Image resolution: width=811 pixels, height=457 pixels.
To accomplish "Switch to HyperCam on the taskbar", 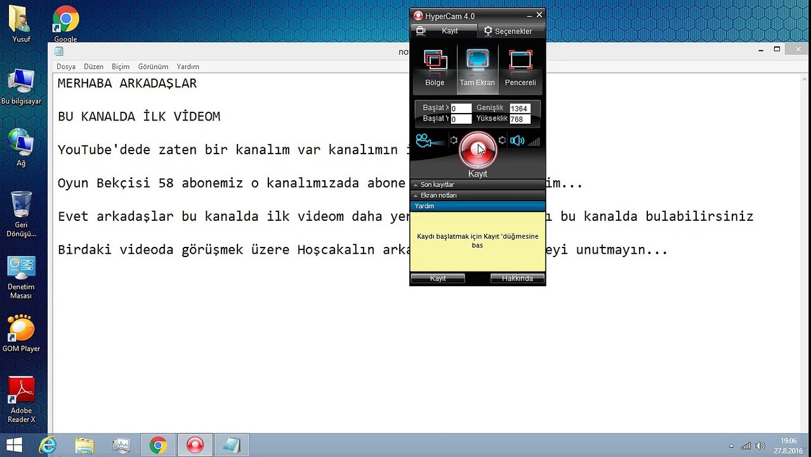I will click(195, 446).
